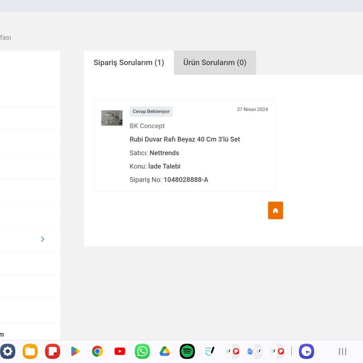Screen dimensions: 363x363
Task: Launch Spotify from the taskbar
Action: [187, 351]
